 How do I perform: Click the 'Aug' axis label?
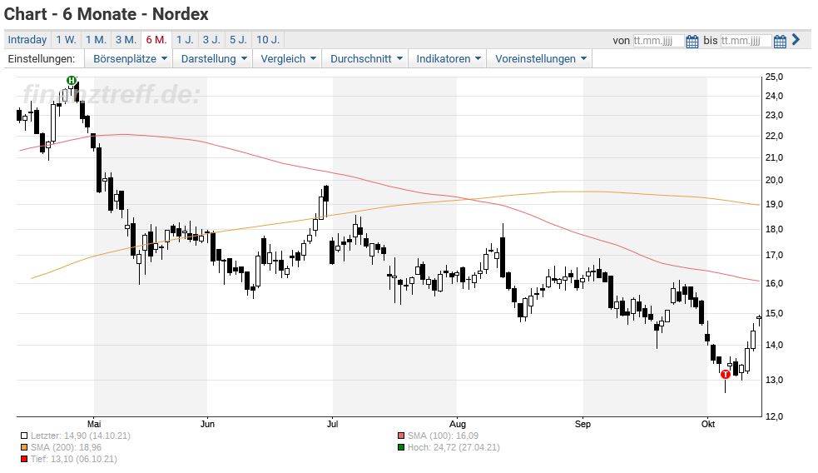tap(458, 424)
